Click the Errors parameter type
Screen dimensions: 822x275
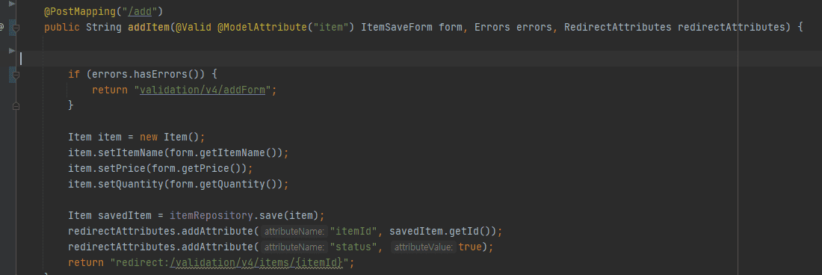(492, 27)
